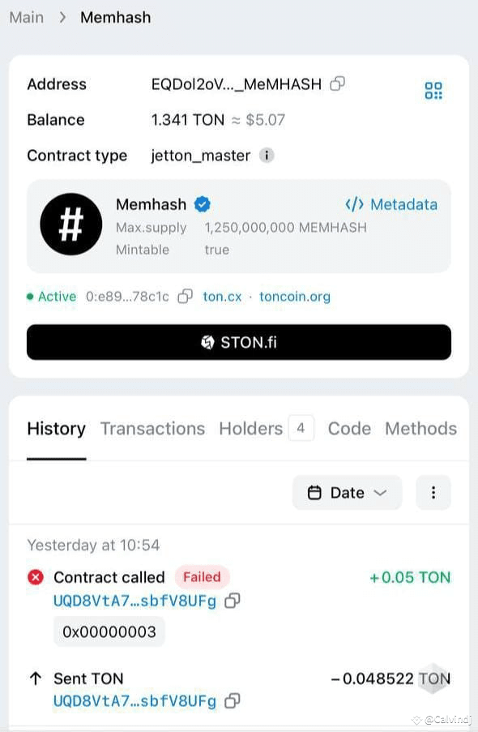
Task: Select the Methods tab
Action: 420,429
